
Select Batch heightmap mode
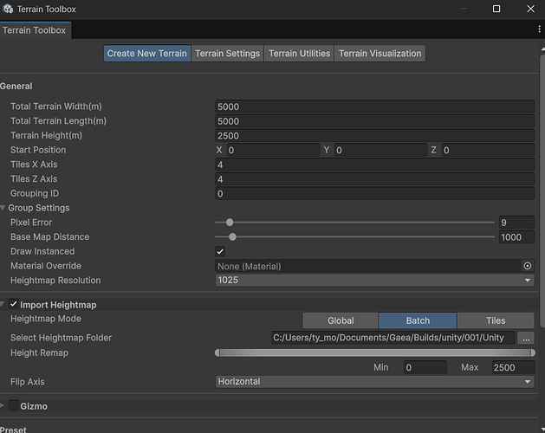(418, 320)
